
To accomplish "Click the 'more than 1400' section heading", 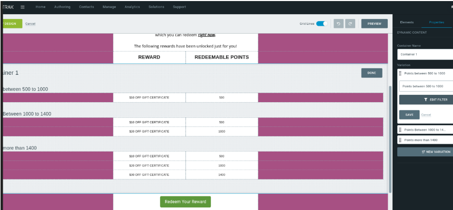I will (x=19, y=148).
